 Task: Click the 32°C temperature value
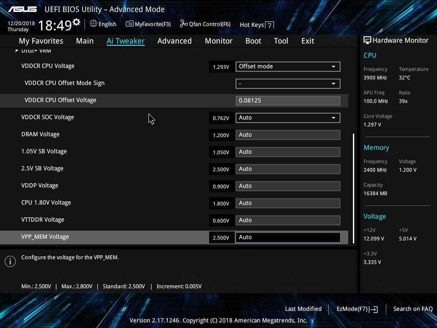(405, 78)
